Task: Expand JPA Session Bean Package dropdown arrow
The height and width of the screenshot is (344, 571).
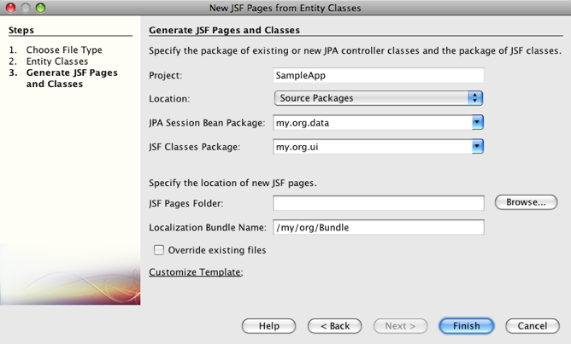Action: 477,123
